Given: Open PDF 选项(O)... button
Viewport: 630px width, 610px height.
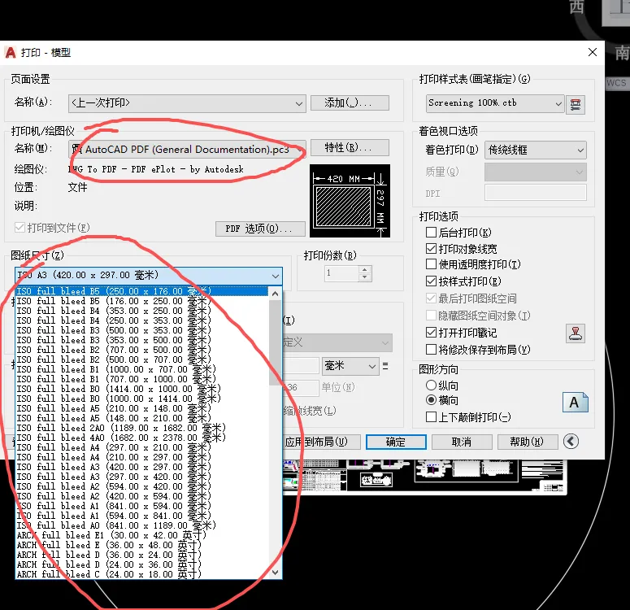Looking at the screenshot, I should [x=260, y=229].
